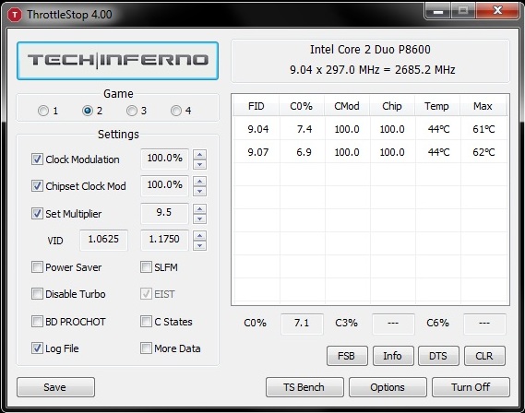Screen dimensions: 525x413
Task: Lower VID voltage with down arrow
Action: click(199, 246)
